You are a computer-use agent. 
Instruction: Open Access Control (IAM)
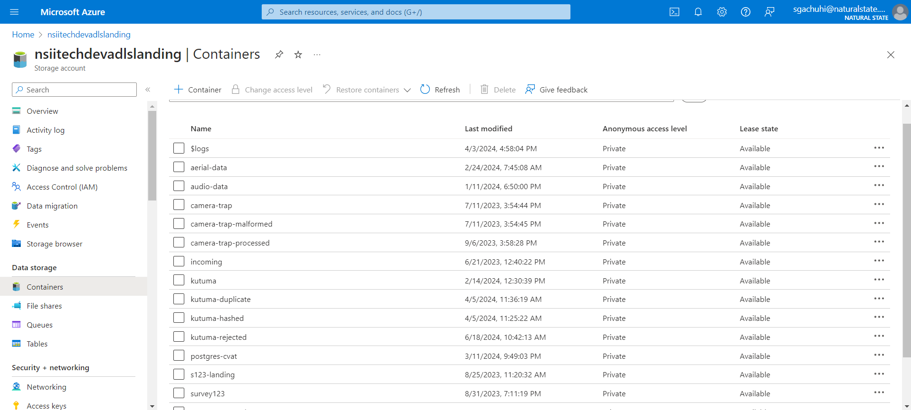(62, 187)
